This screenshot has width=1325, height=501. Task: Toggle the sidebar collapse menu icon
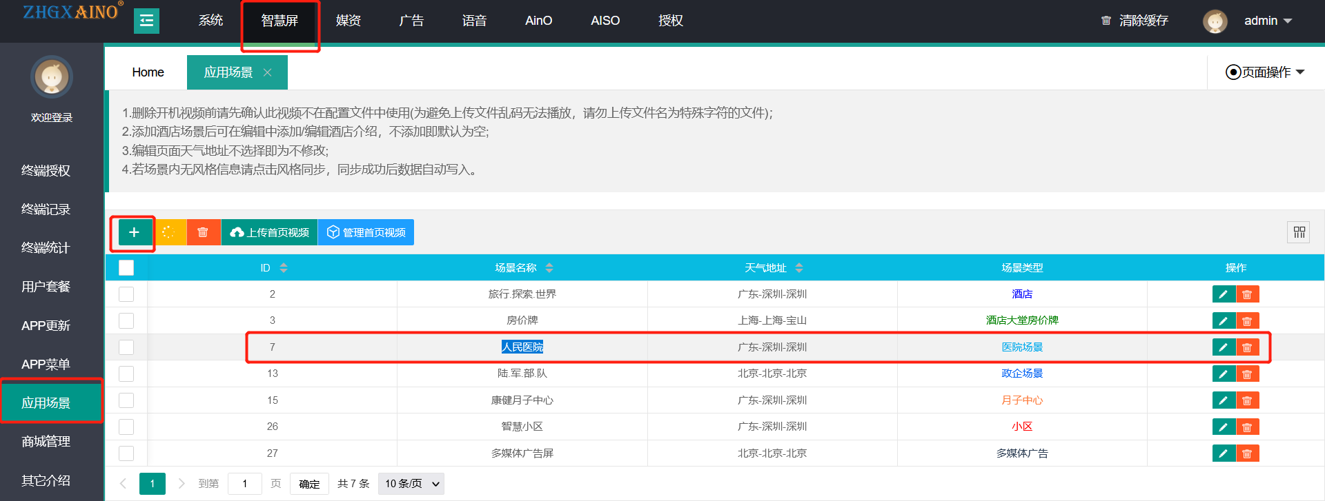pyautogui.click(x=146, y=21)
